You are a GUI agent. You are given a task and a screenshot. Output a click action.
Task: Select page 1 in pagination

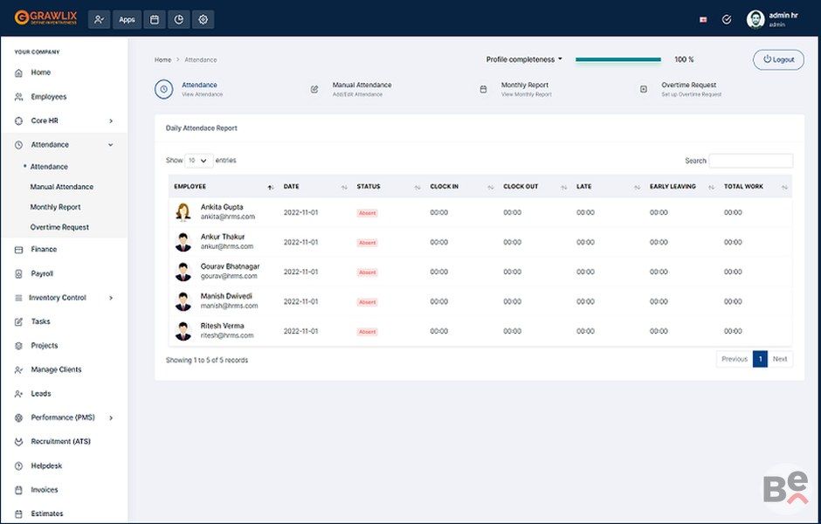[760, 359]
